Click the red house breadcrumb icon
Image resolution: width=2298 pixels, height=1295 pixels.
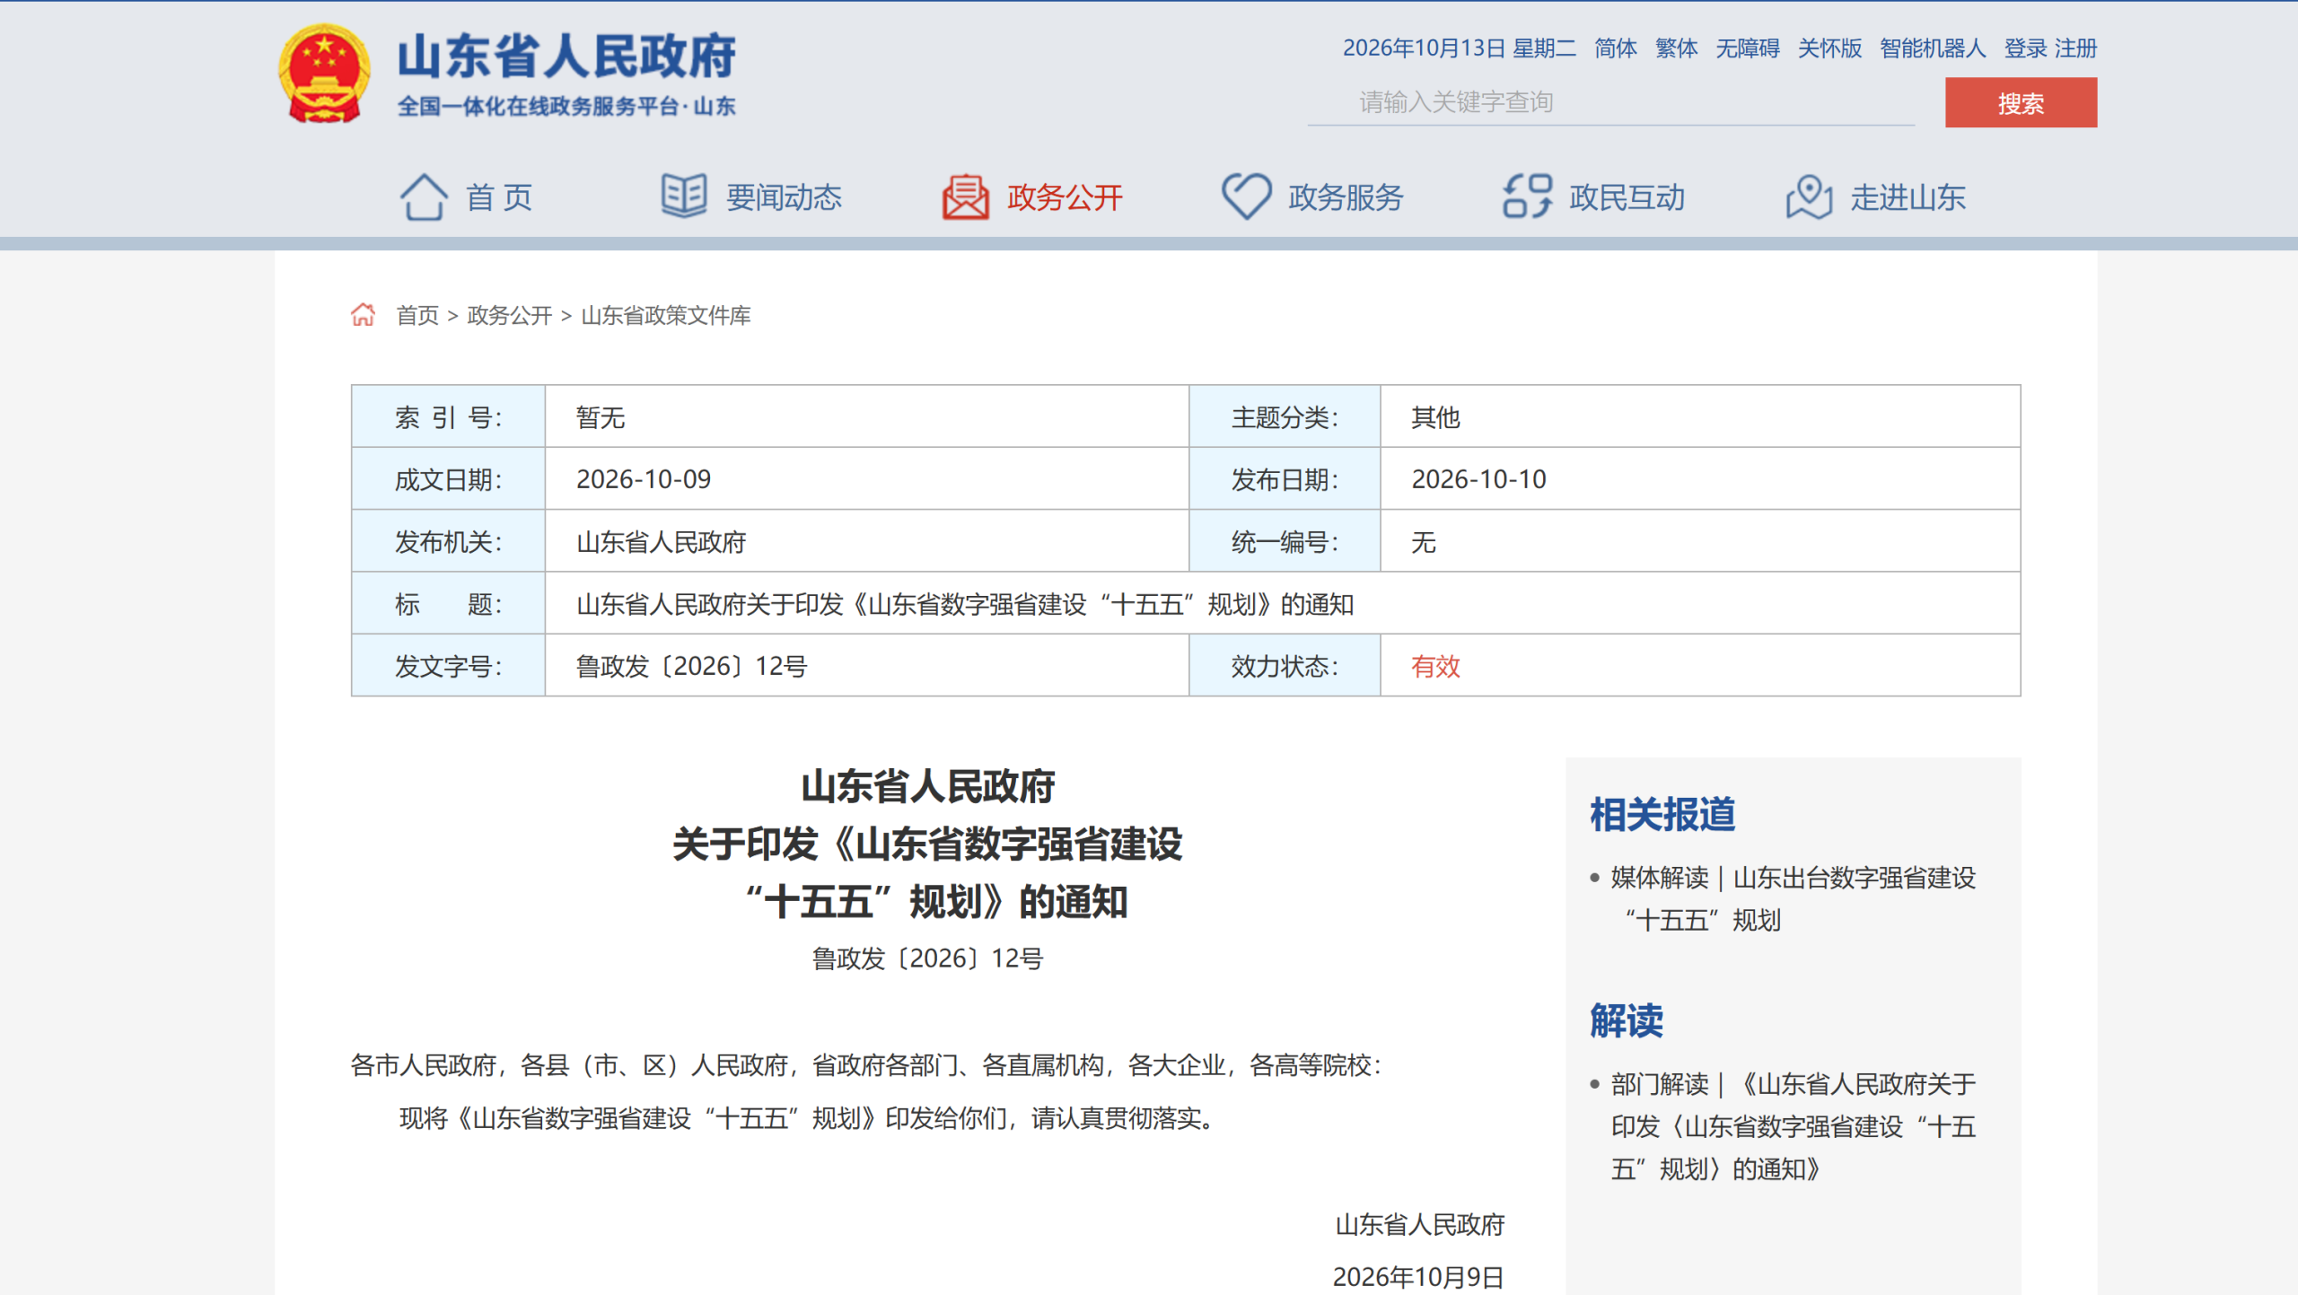(363, 315)
